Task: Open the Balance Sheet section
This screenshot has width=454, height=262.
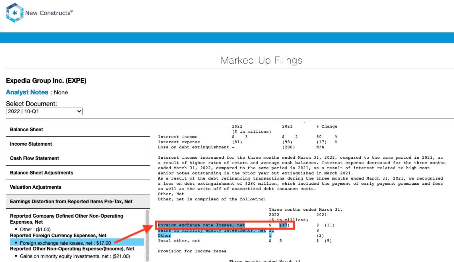Action: pyautogui.click(x=78, y=130)
